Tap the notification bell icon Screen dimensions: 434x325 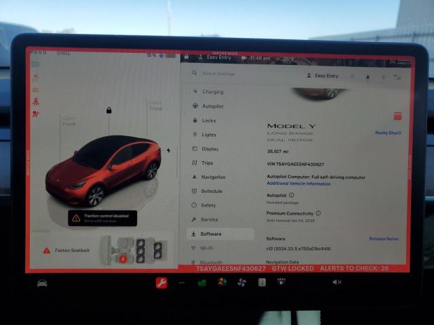(x=368, y=77)
